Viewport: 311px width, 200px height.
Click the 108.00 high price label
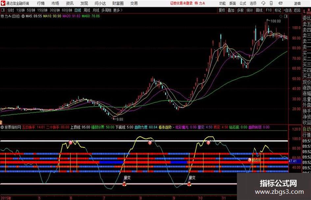point(275,21)
